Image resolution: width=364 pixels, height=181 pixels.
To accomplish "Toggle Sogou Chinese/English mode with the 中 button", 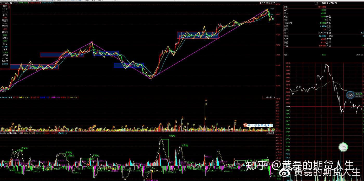I will coord(249,125).
